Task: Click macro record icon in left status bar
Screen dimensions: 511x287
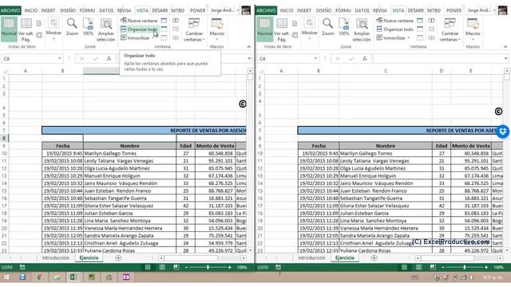Action: [22, 267]
